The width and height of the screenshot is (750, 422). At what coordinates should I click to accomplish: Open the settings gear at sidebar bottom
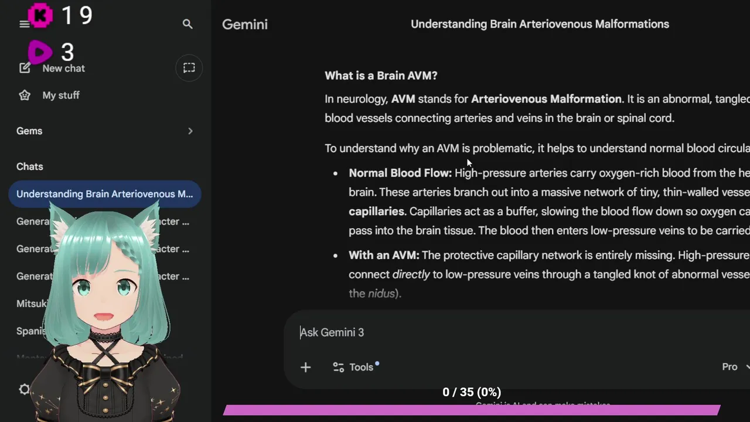coord(24,389)
